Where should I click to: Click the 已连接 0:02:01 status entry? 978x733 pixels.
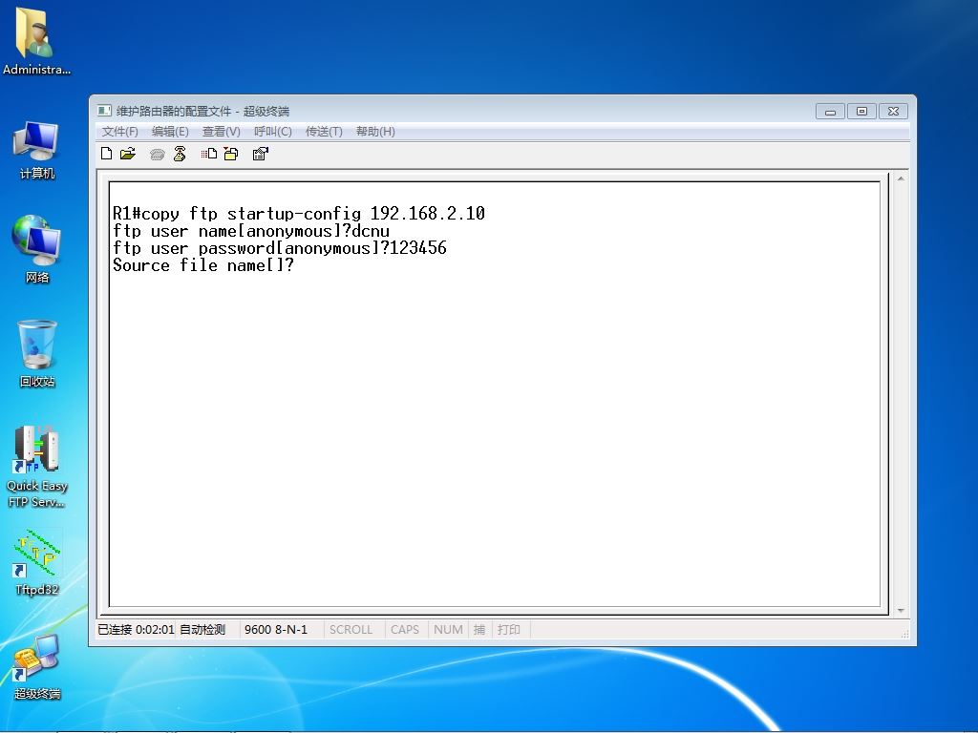pyautogui.click(x=136, y=630)
